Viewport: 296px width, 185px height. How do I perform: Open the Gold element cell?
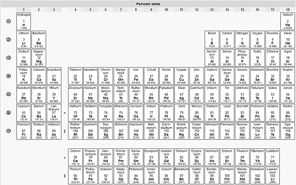point(181,112)
